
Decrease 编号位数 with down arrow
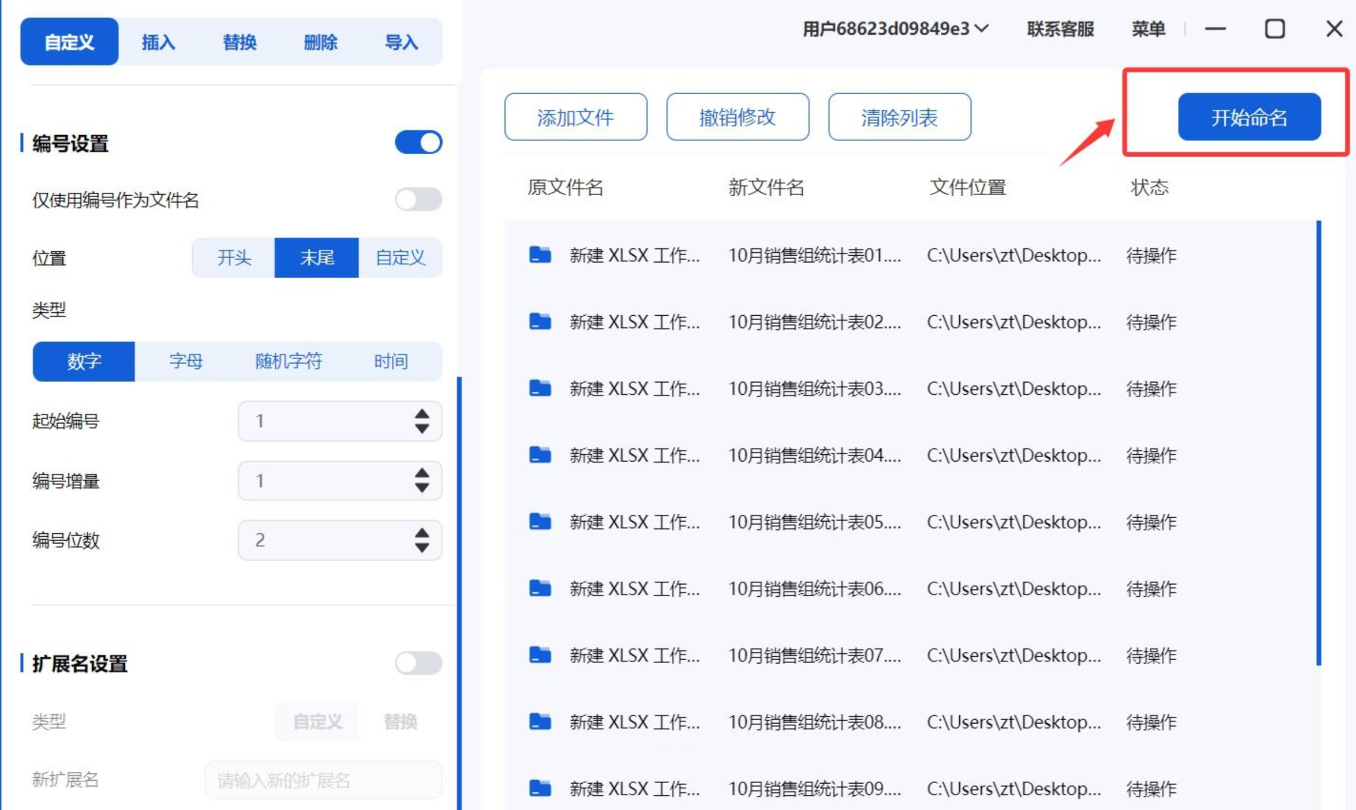pyautogui.click(x=422, y=548)
